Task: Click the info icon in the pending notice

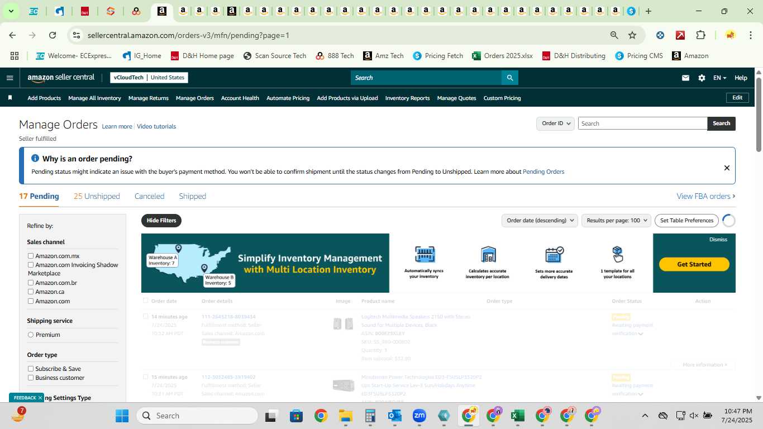Action: [35, 159]
